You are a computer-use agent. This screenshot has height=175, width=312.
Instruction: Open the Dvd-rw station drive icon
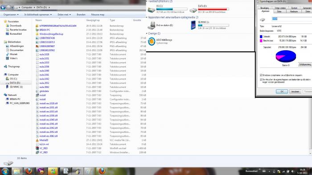click(x=152, y=25)
